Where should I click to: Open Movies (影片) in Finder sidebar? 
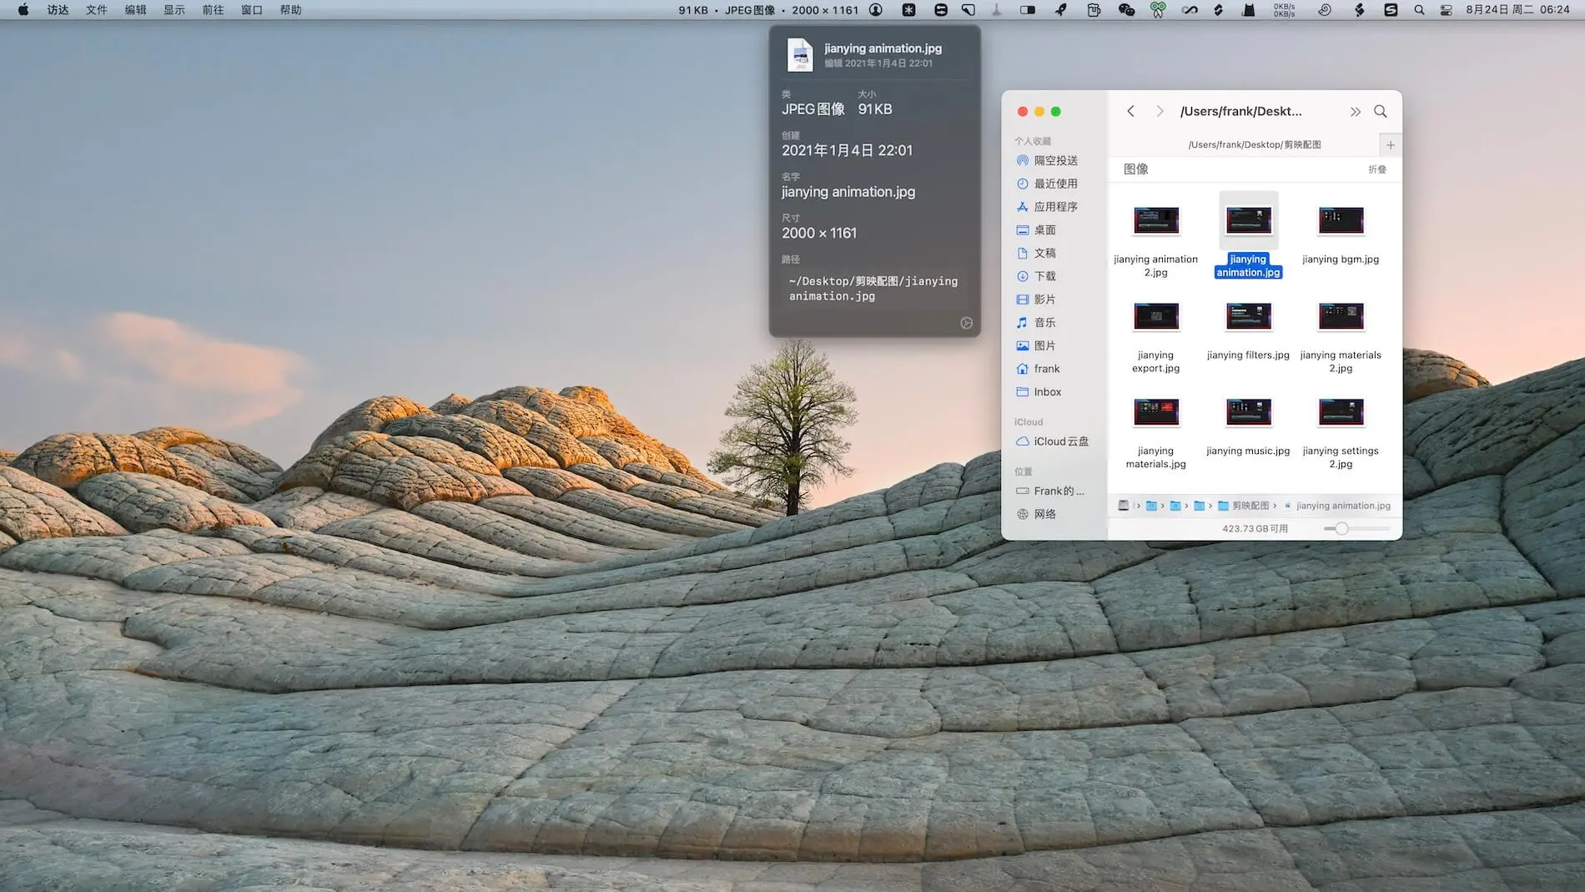(x=1036, y=300)
